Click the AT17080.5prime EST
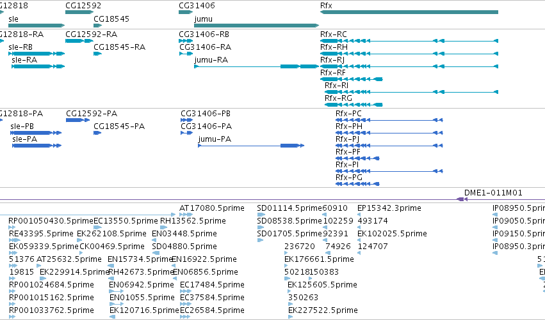545x320 pixels. 212,208
